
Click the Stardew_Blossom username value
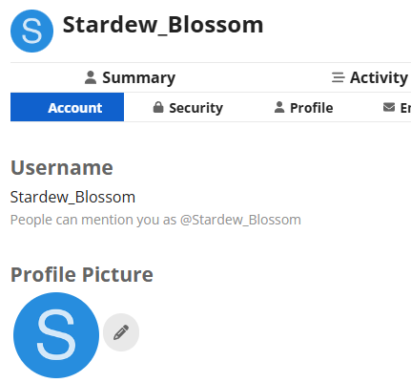coord(72,197)
